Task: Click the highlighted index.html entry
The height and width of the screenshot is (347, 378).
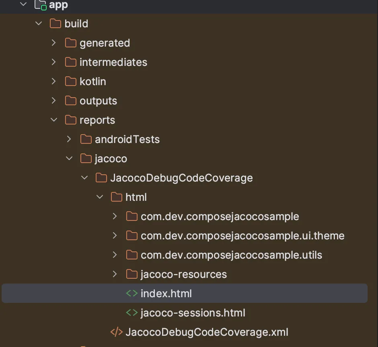Action: (x=166, y=293)
